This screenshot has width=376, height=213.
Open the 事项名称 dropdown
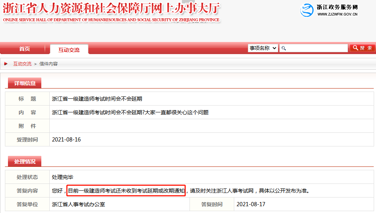[263, 48]
